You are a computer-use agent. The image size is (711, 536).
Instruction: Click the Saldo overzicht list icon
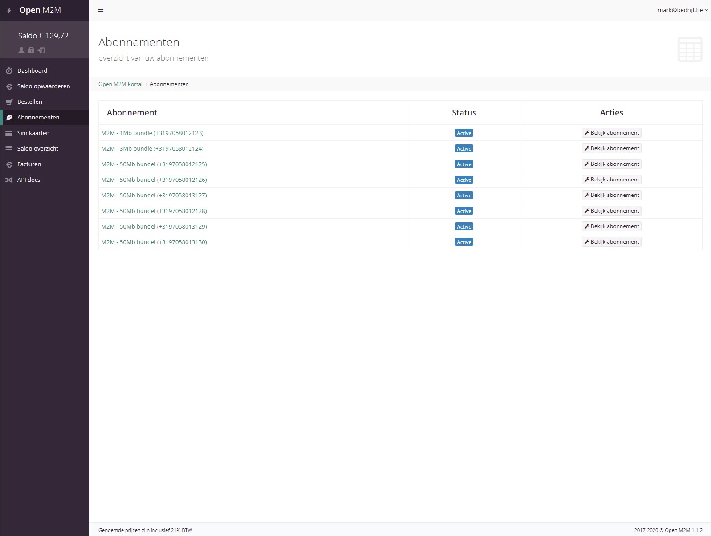pos(9,149)
